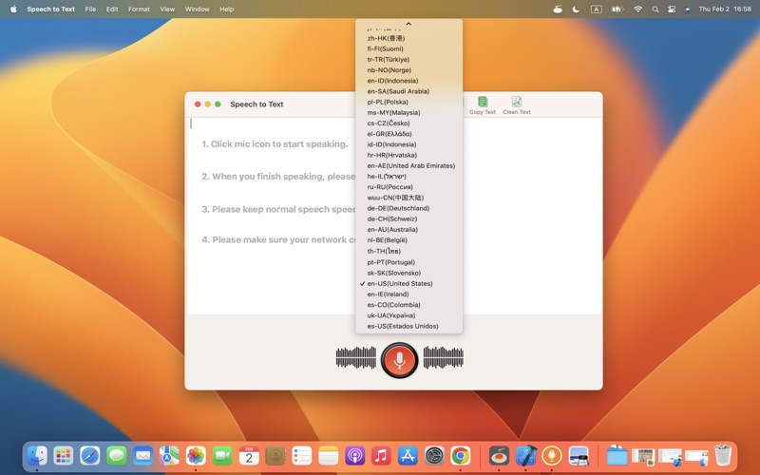
Task: Open the Help menu
Action: [x=227, y=9]
